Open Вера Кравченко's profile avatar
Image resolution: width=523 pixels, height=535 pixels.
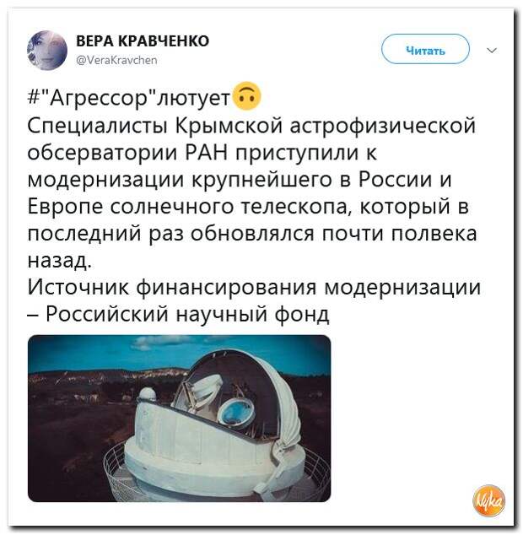47,51
